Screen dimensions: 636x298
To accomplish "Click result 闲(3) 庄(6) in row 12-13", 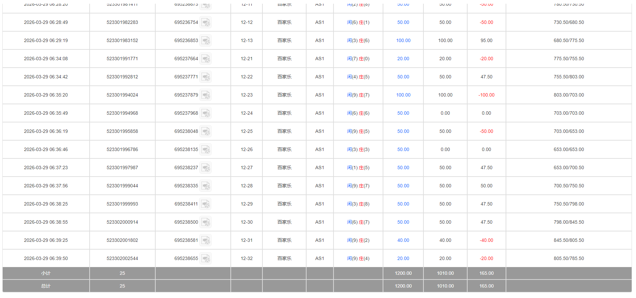I will coord(358,40).
